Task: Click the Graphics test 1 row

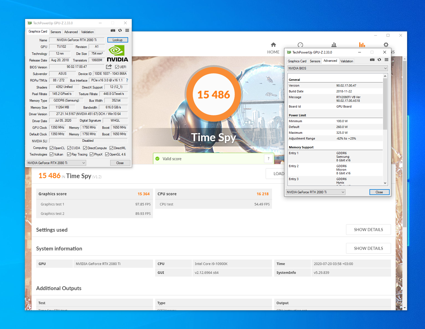Action: pos(94,204)
